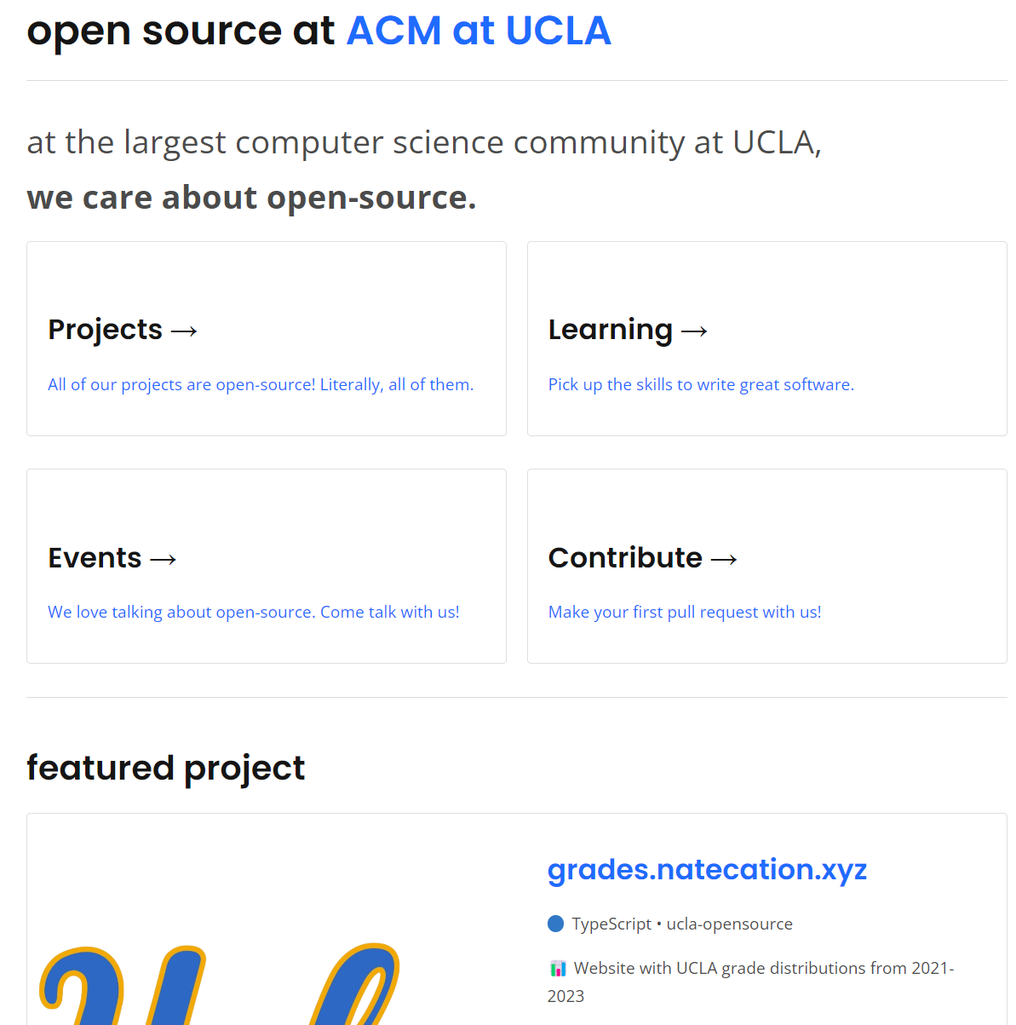Select the Learning heading

click(611, 330)
